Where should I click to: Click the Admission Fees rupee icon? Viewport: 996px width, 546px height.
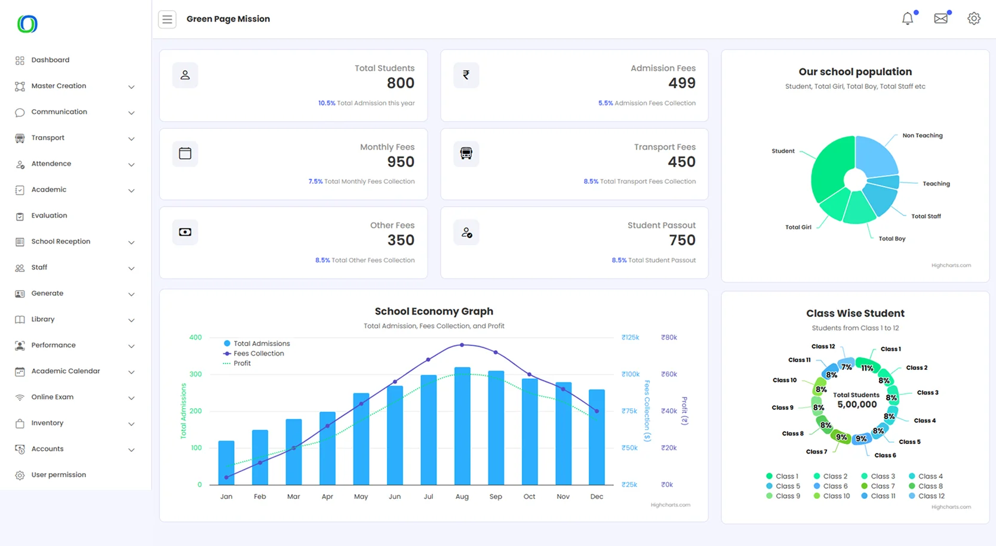tap(466, 75)
